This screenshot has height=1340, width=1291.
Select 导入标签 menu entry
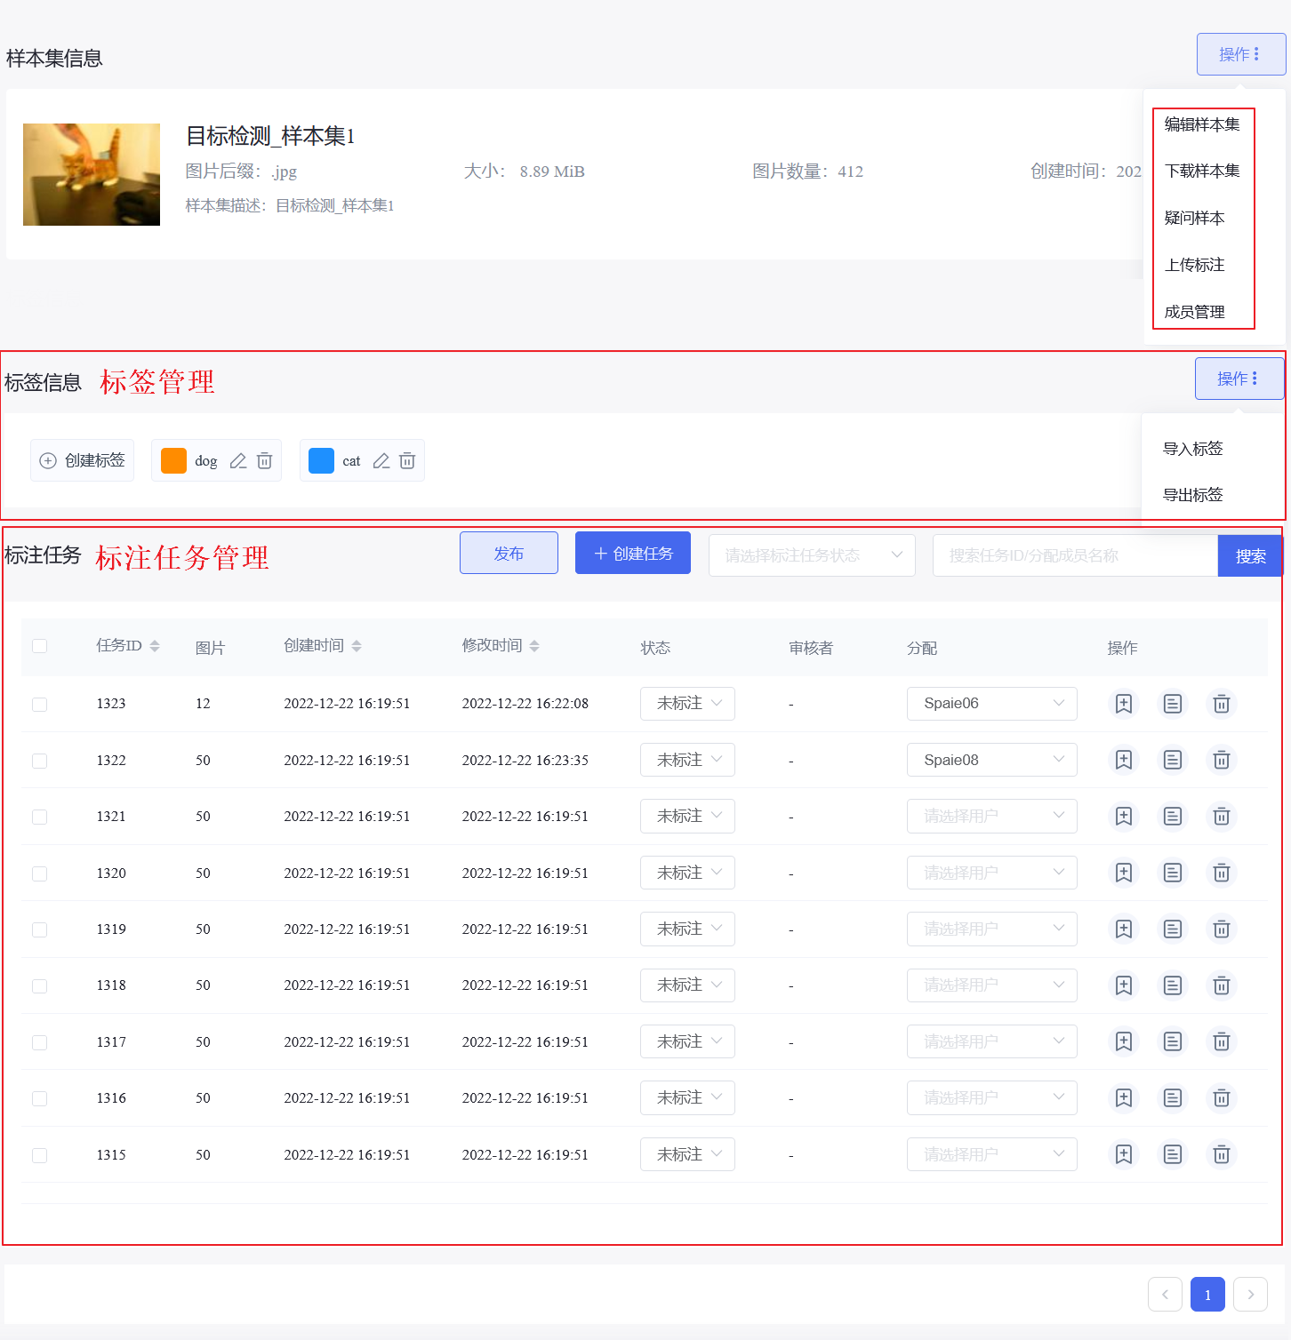click(x=1193, y=449)
